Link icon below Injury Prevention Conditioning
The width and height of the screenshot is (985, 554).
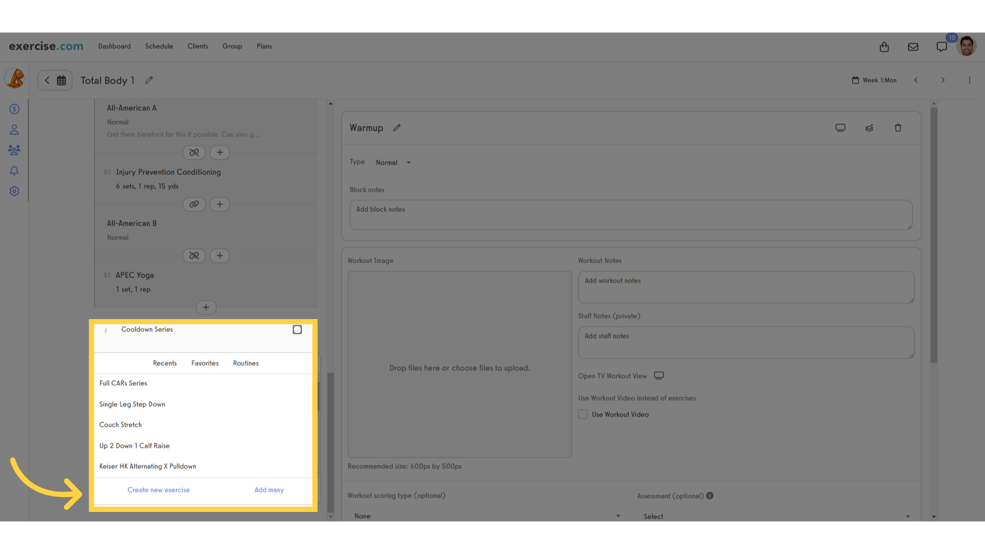click(194, 204)
